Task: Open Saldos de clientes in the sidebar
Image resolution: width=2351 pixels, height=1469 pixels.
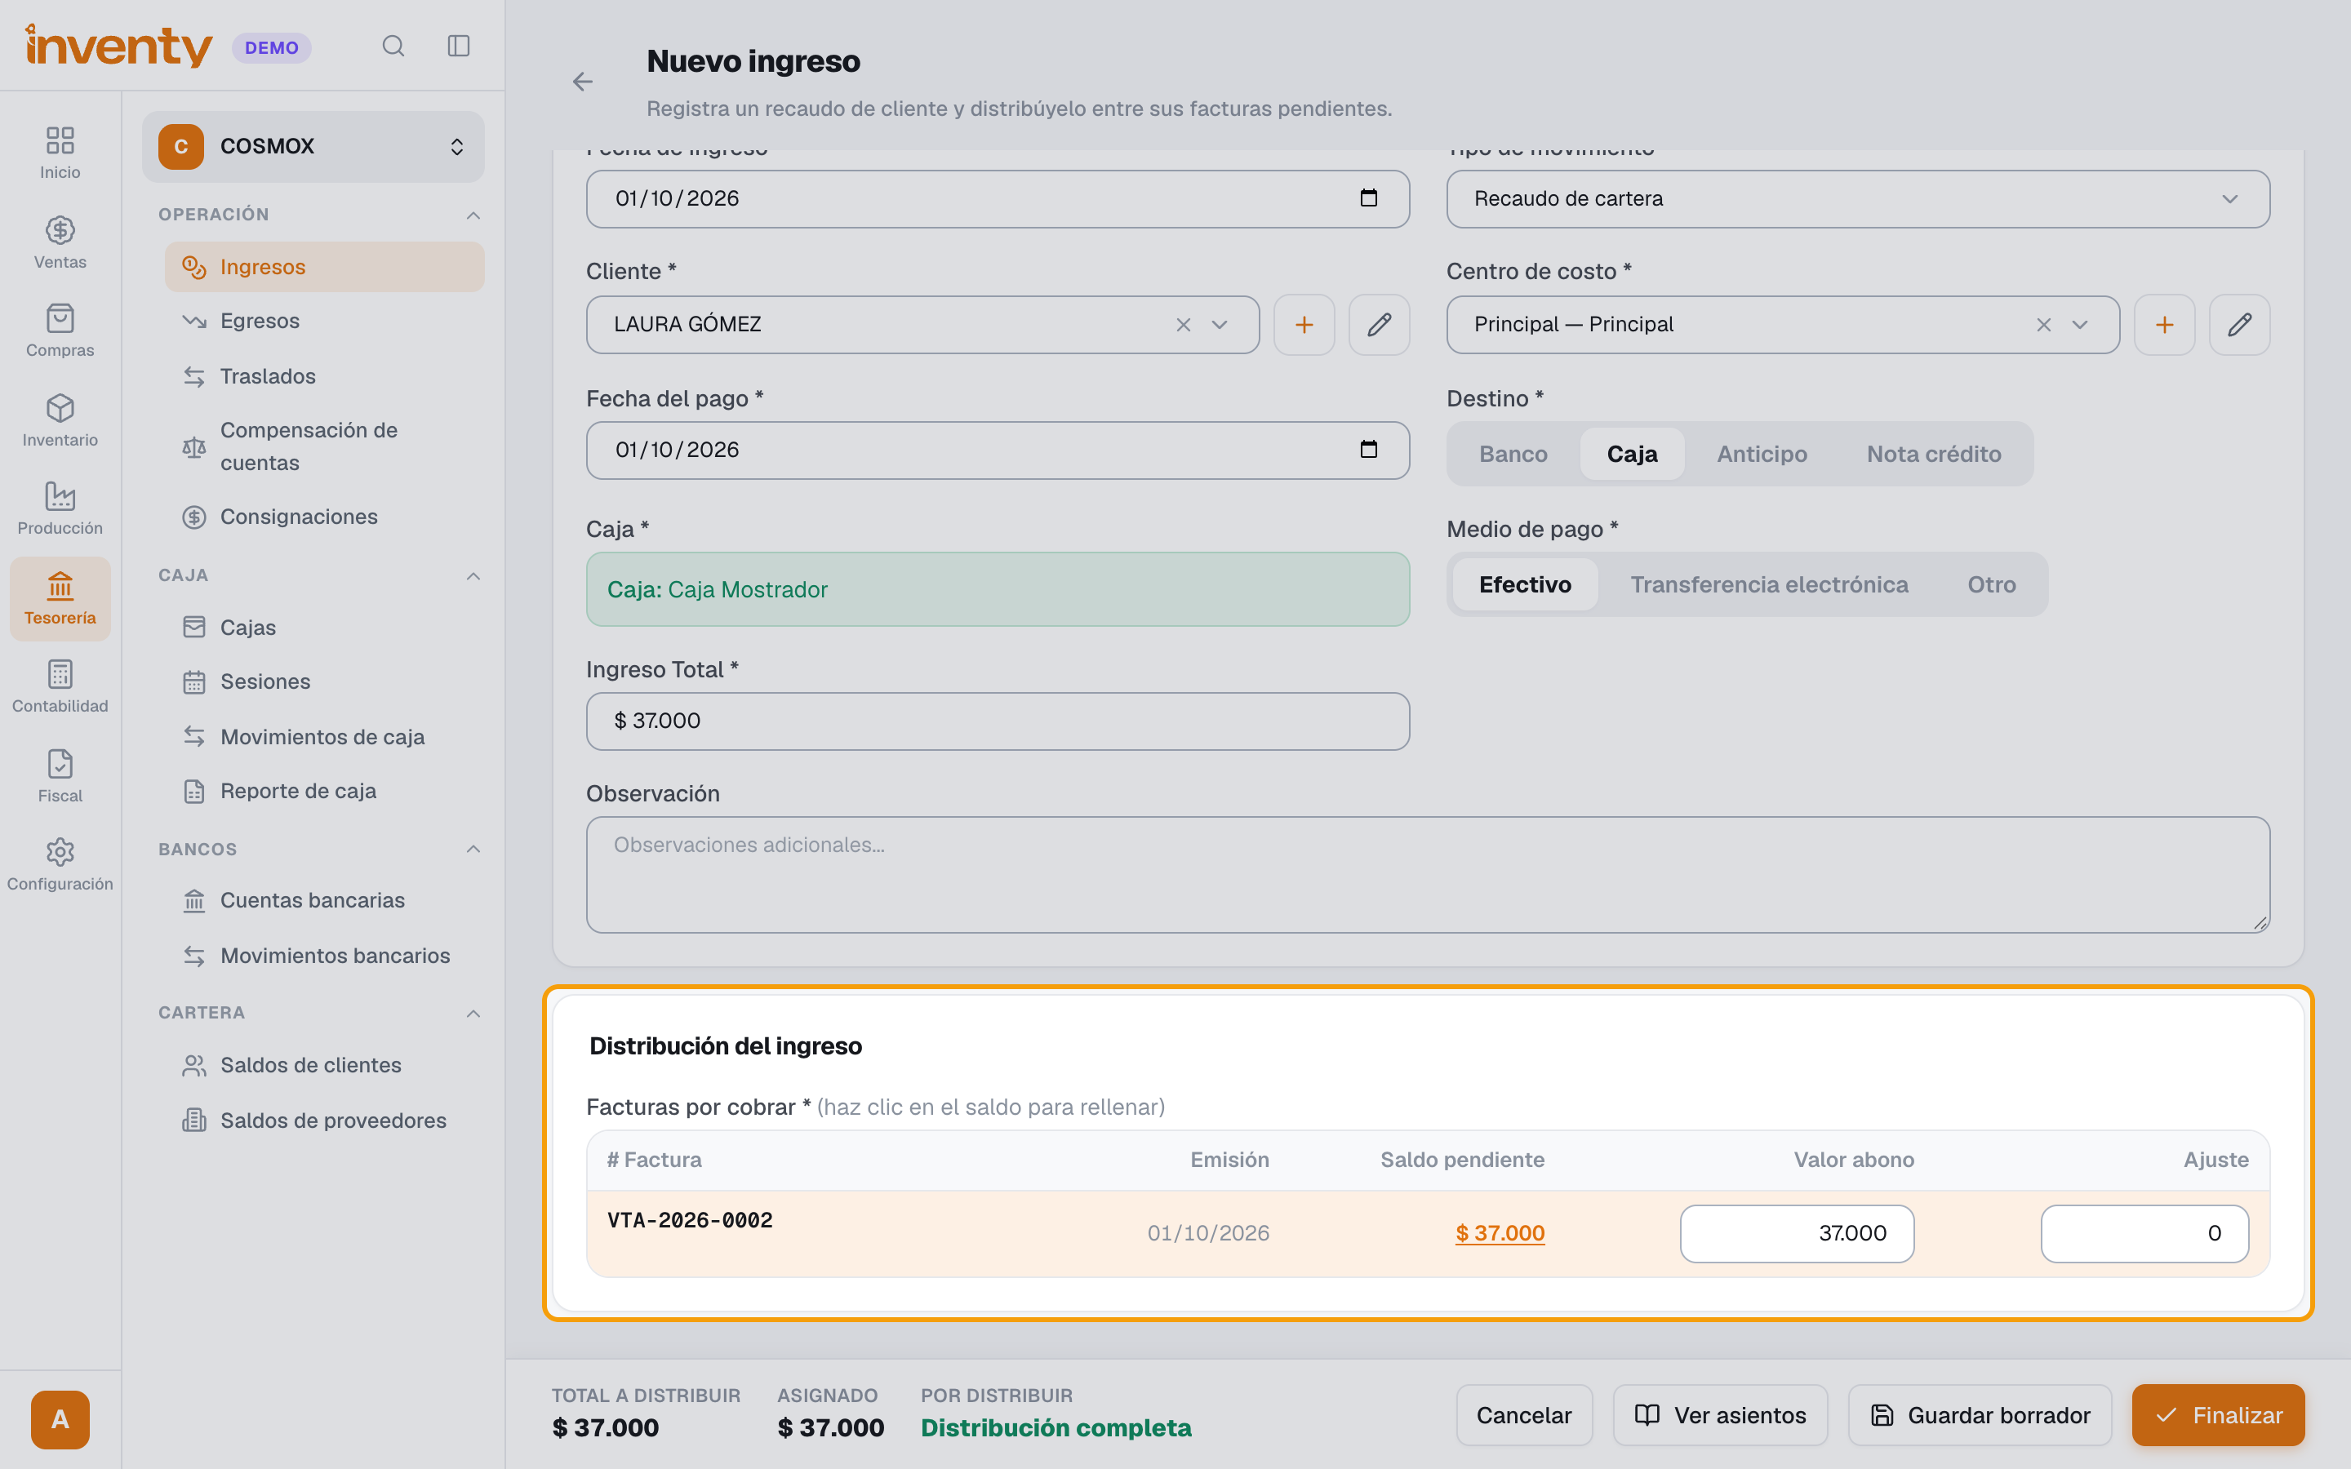Action: tap(323, 1065)
